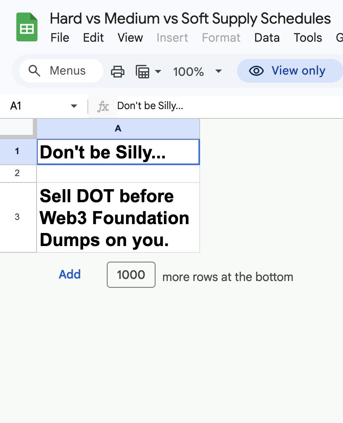Expand the filter views dropdown arrow

click(x=158, y=72)
